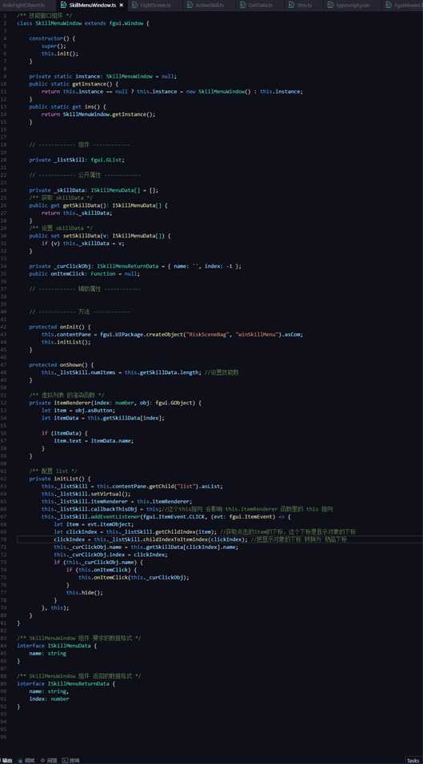Image resolution: width=423 pixels, height=764 pixels.
Task: Click 'interface ISkillMenuReturnData {' line
Action: (x=66, y=683)
